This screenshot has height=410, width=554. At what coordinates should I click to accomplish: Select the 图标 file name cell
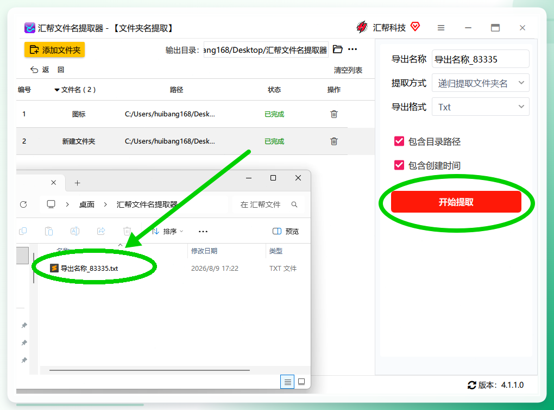point(78,114)
